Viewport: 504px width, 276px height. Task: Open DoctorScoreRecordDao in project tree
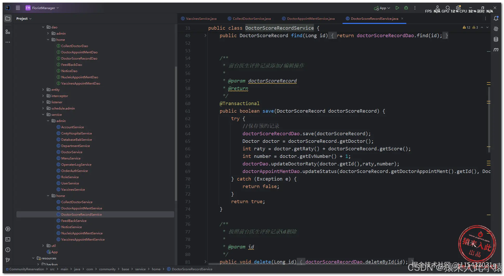tap(79, 58)
